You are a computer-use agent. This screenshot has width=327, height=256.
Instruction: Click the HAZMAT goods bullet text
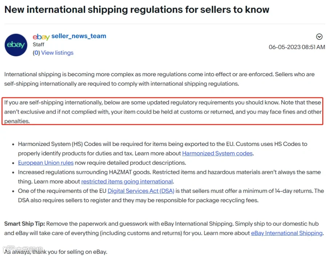[169, 177]
